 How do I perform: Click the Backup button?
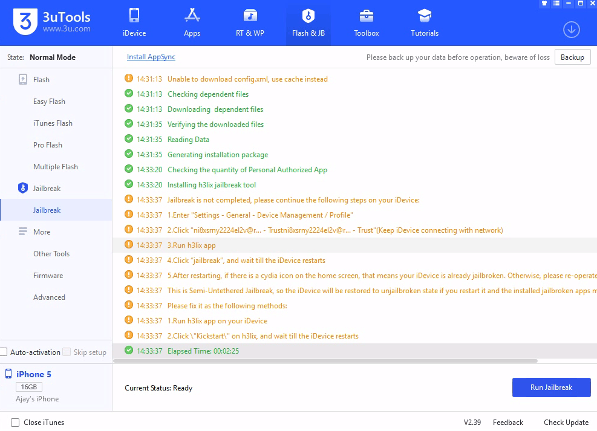click(572, 57)
